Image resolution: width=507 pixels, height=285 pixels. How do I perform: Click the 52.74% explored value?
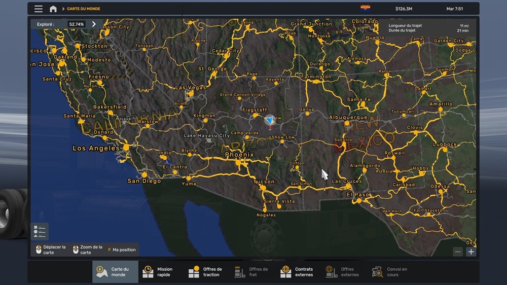[x=77, y=24]
